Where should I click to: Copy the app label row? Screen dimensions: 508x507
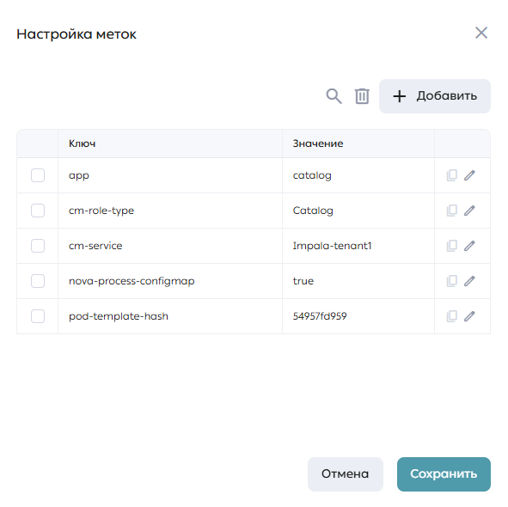click(x=451, y=175)
